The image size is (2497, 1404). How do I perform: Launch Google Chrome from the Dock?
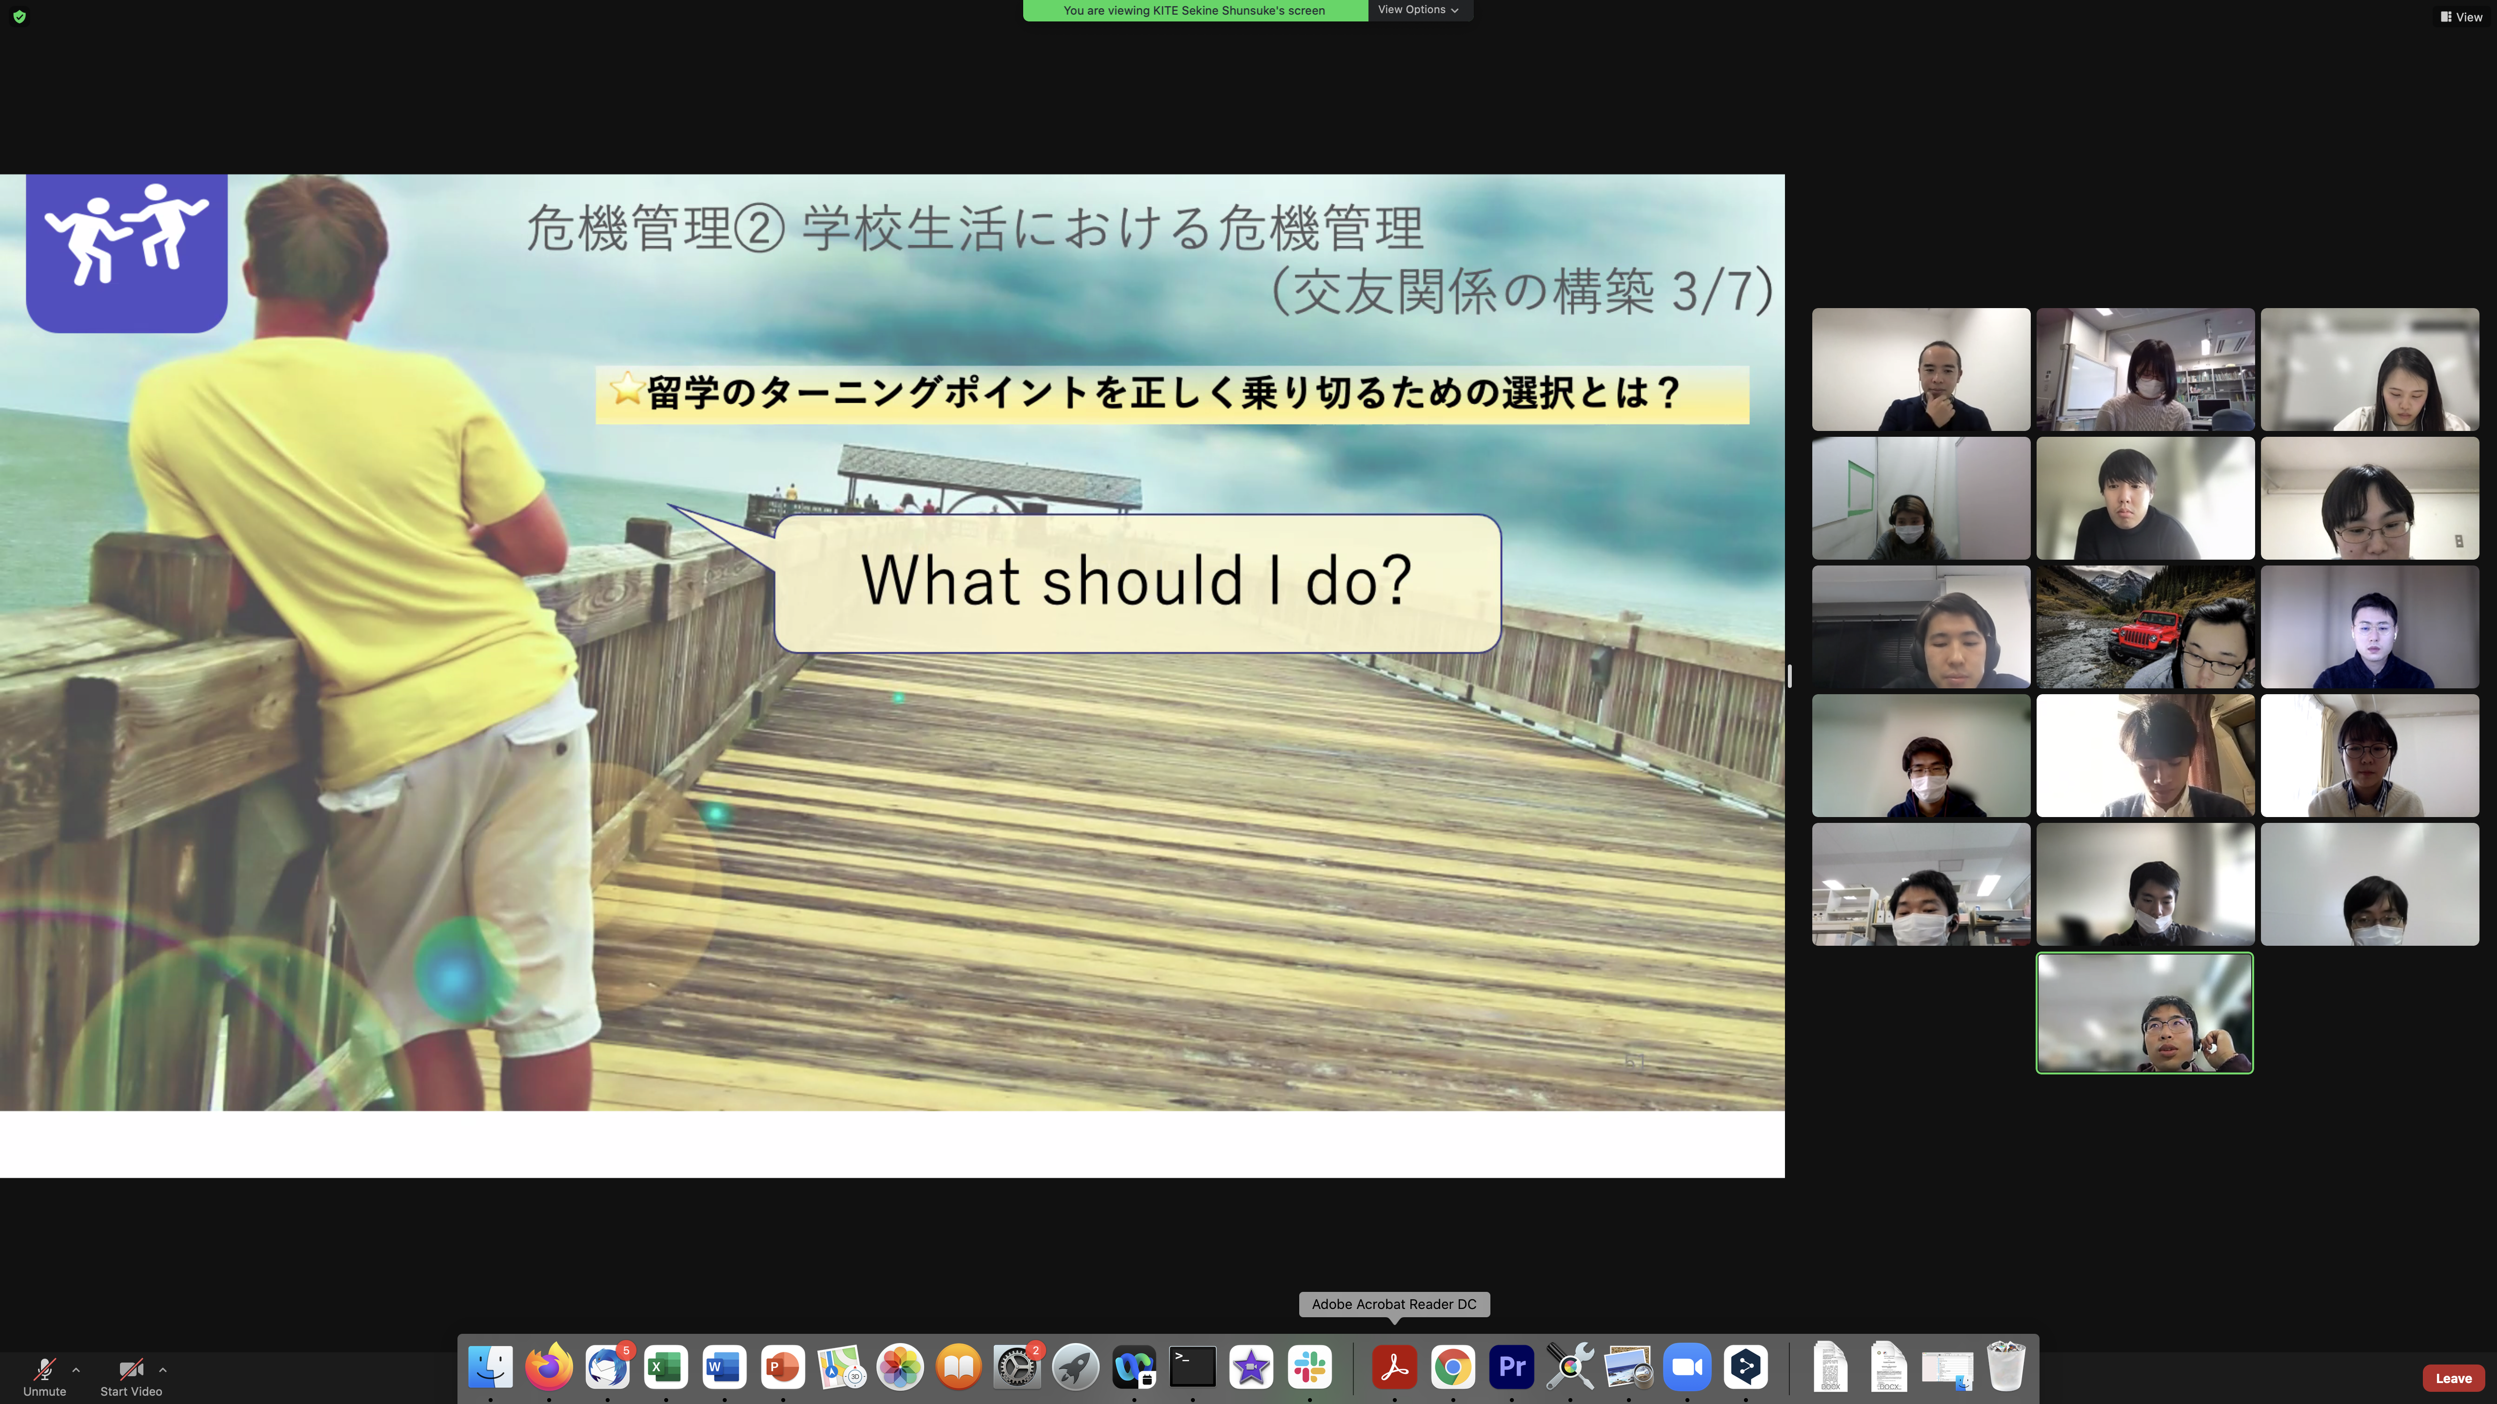point(1453,1367)
